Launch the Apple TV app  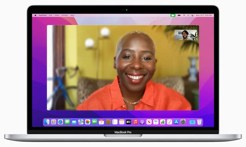[x=129, y=122]
